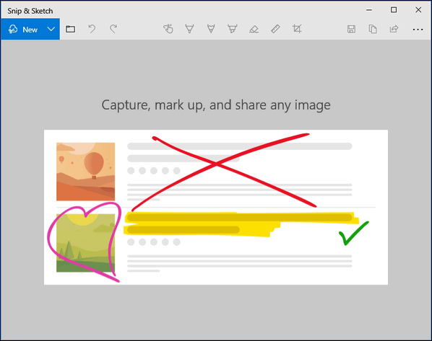
Task: Toggle Touch Writing hand icon
Action: (168, 29)
